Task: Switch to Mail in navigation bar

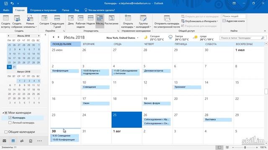Action: coord(5,141)
